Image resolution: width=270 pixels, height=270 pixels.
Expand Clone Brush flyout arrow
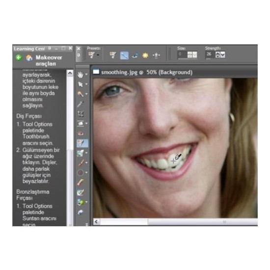[x=86, y=153]
